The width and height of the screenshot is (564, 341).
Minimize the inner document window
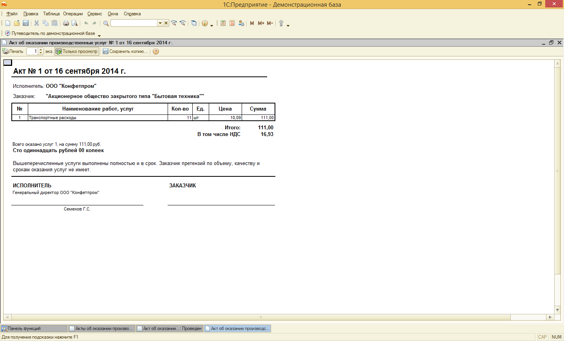click(x=544, y=43)
